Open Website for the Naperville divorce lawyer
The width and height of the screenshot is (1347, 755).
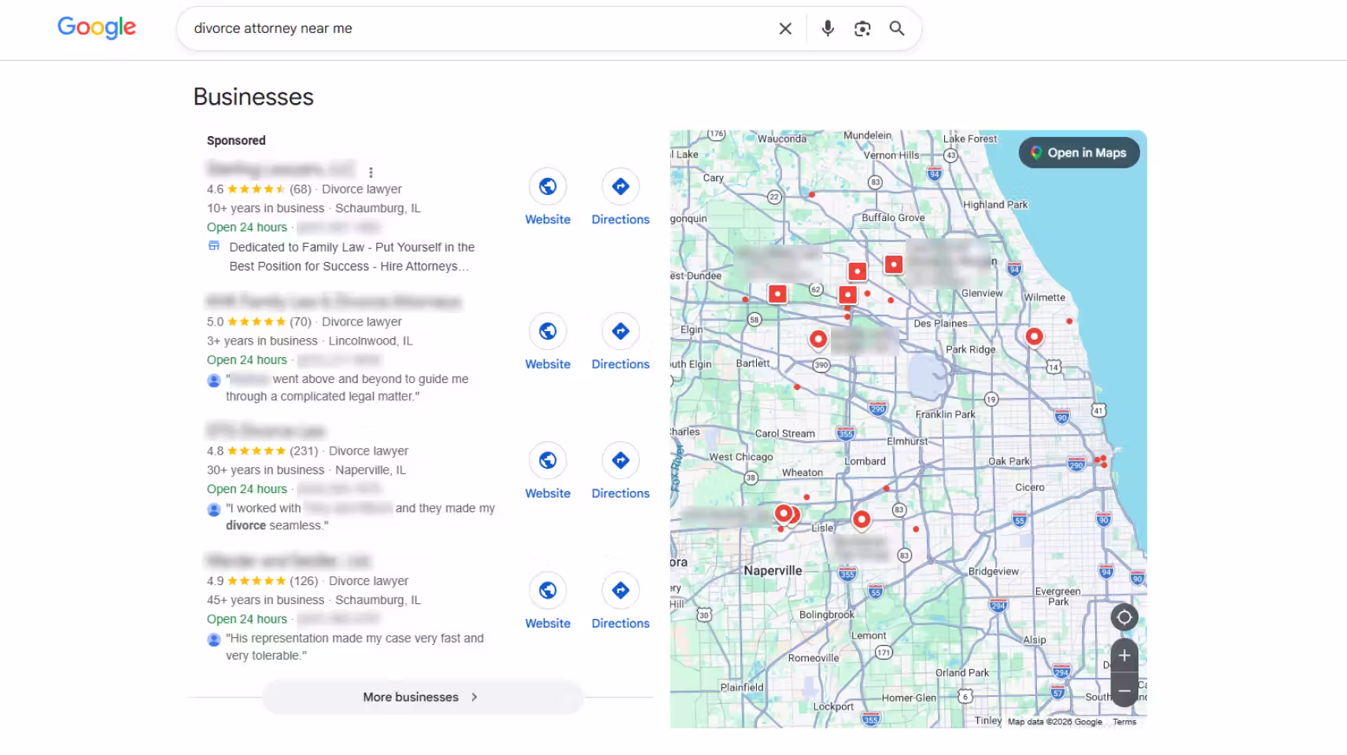tap(548, 470)
